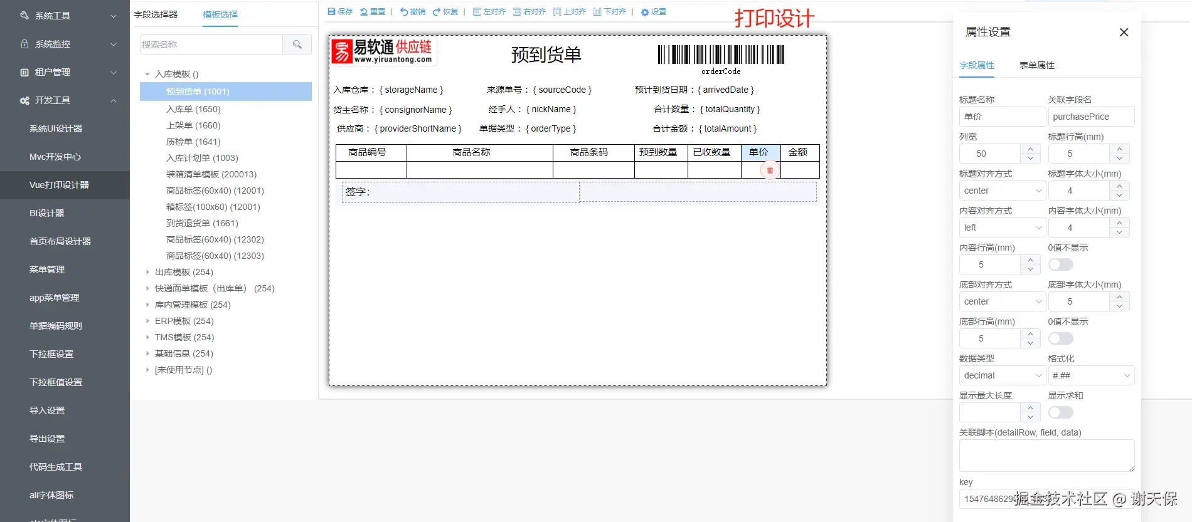This screenshot has width=1192, height=522.
Task: Delete the 单价 column with the trash icon
Action: 770,170
